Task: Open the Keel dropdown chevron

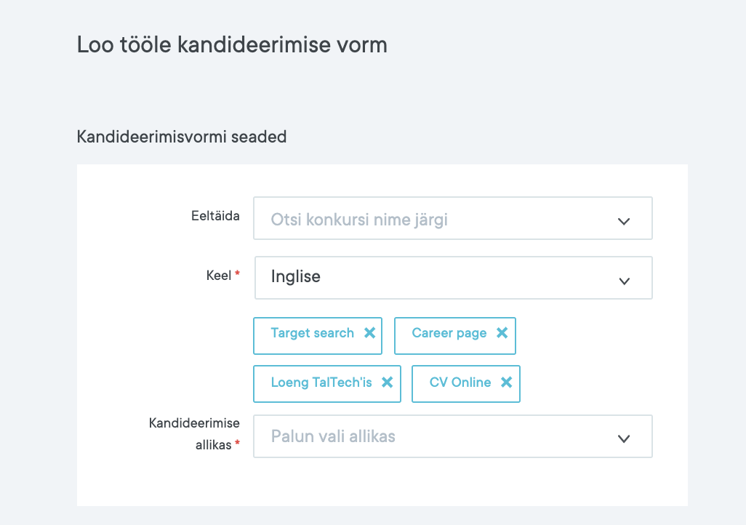Action: point(623,281)
